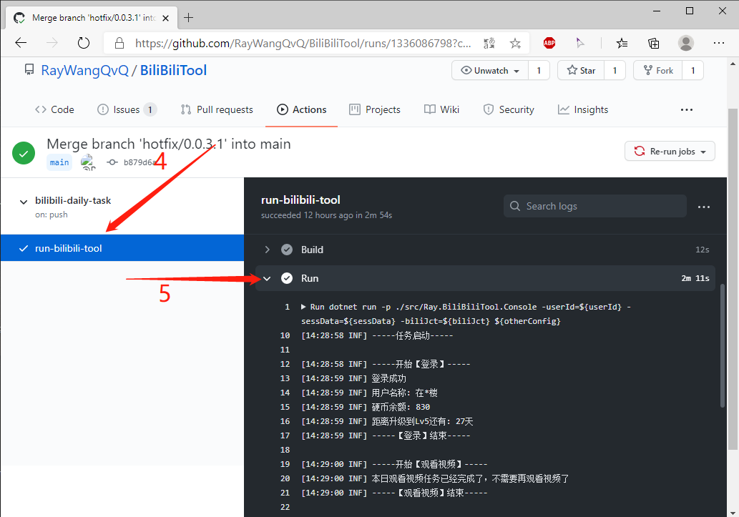Open the user profile avatar icon
Image resolution: width=739 pixels, height=517 pixels.
point(686,43)
